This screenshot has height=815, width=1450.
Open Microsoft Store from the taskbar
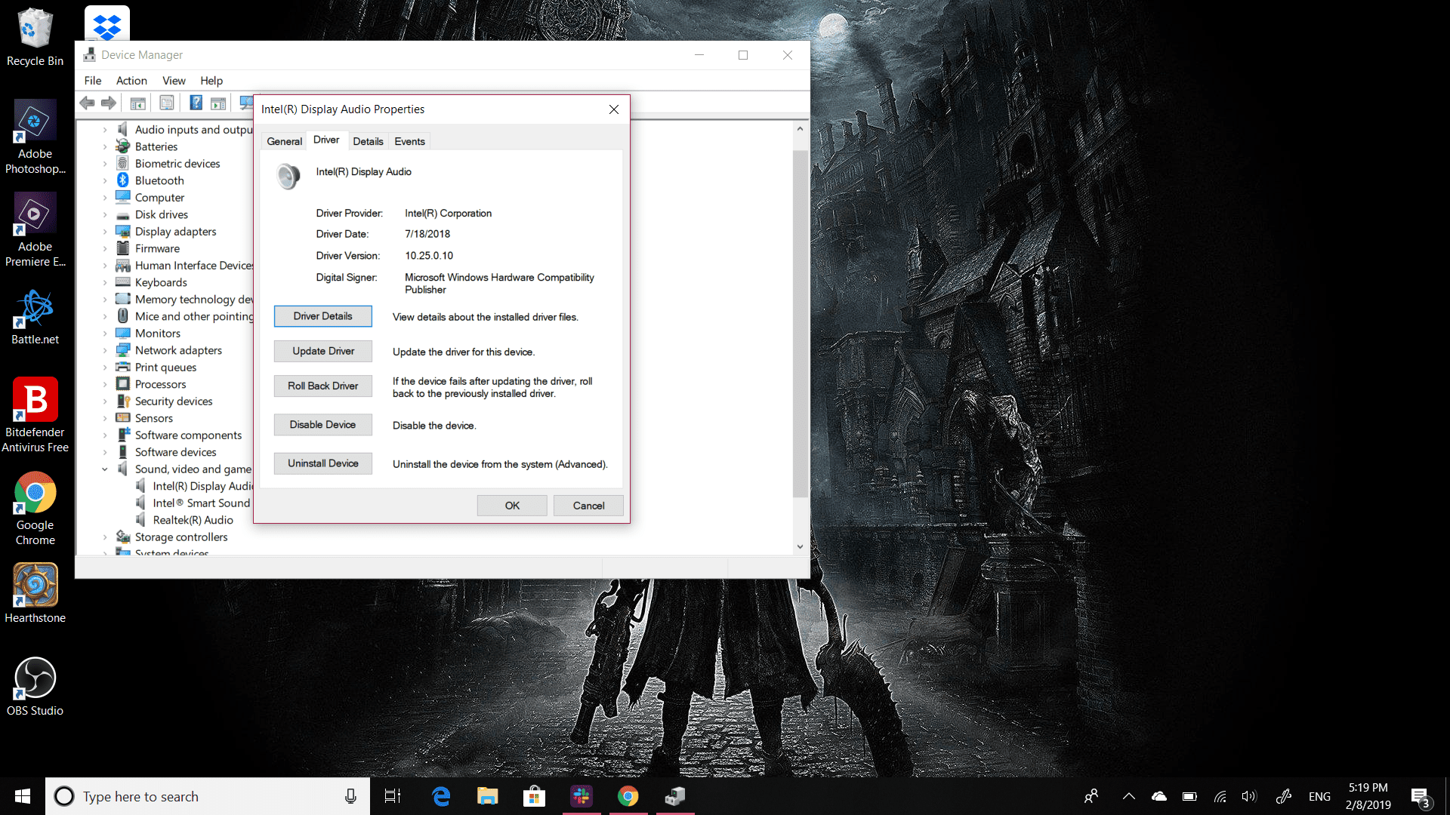click(534, 796)
